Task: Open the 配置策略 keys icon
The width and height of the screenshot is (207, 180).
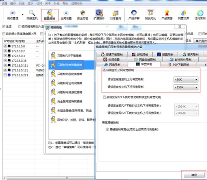Action: point(50,13)
